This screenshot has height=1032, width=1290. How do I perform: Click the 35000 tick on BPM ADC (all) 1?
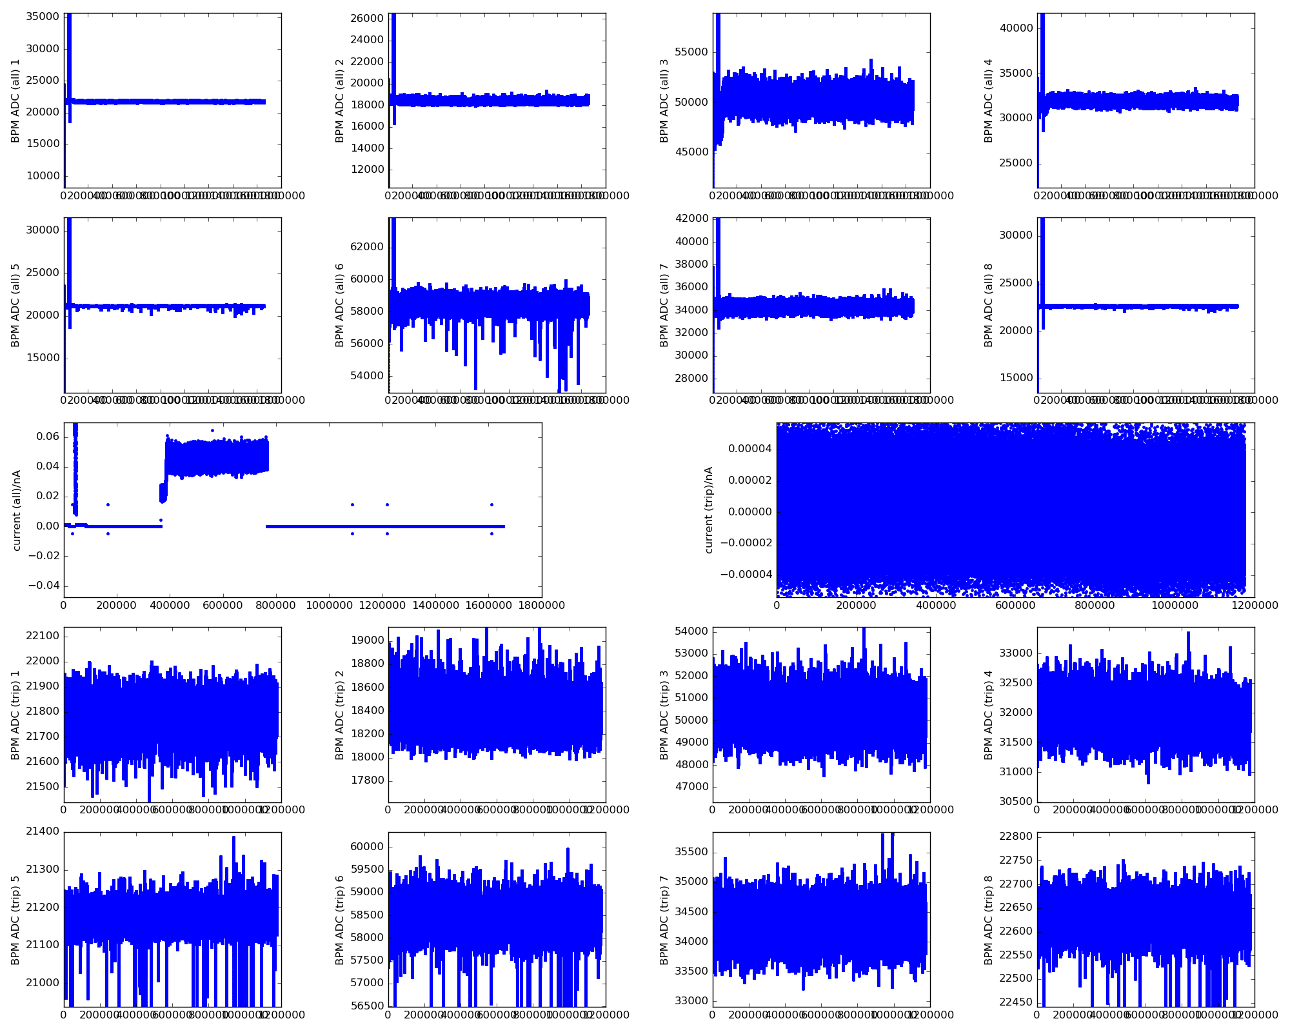tap(43, 17)
